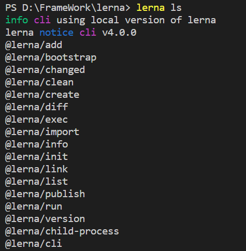The image size is (246, 251).
Task: Click the @lerna/create output line
Action: 42,95
